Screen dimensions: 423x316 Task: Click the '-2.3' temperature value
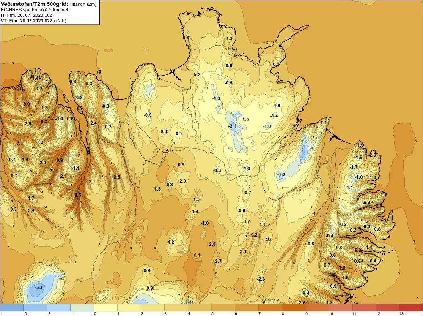click(x=261, y=279)
